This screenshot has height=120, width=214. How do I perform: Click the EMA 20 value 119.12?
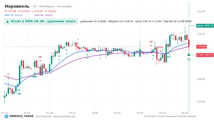coord(19,15)
